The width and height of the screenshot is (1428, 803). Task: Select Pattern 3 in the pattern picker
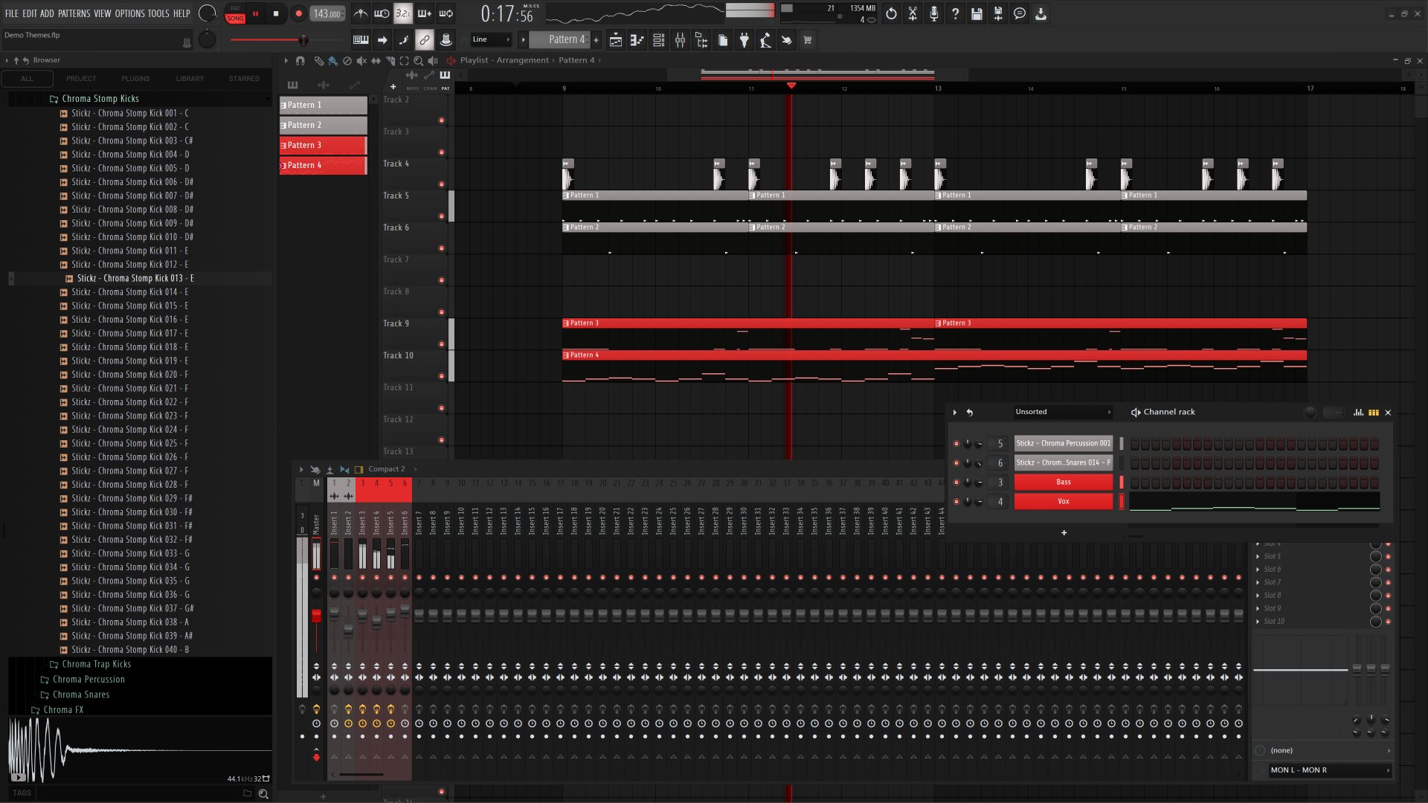click(x=324, y=145)
